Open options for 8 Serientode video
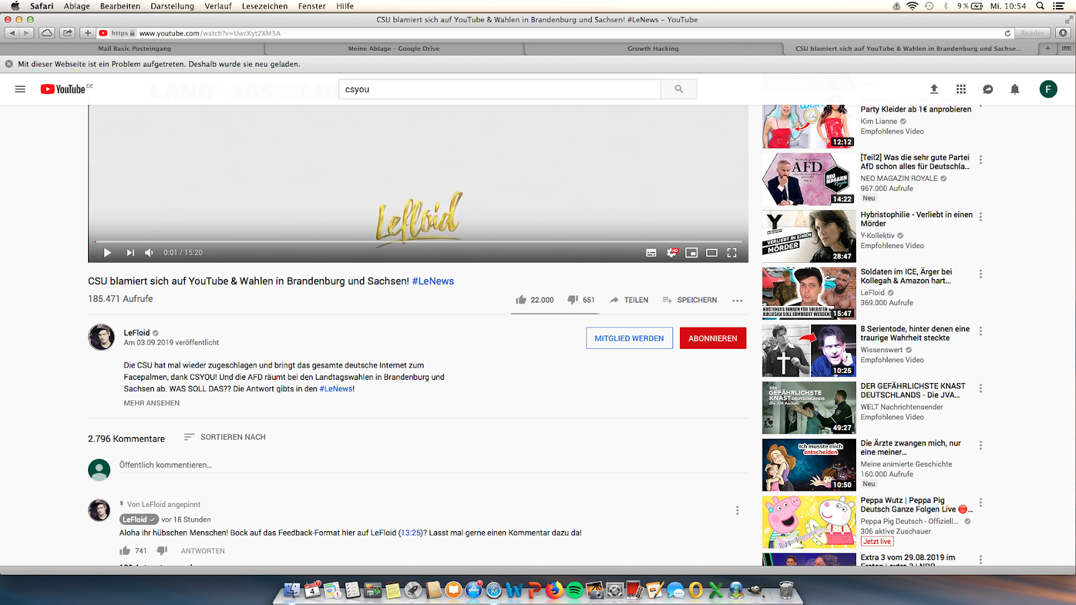The width and height of the screenshot is (1076, 605). click(981, 331)
